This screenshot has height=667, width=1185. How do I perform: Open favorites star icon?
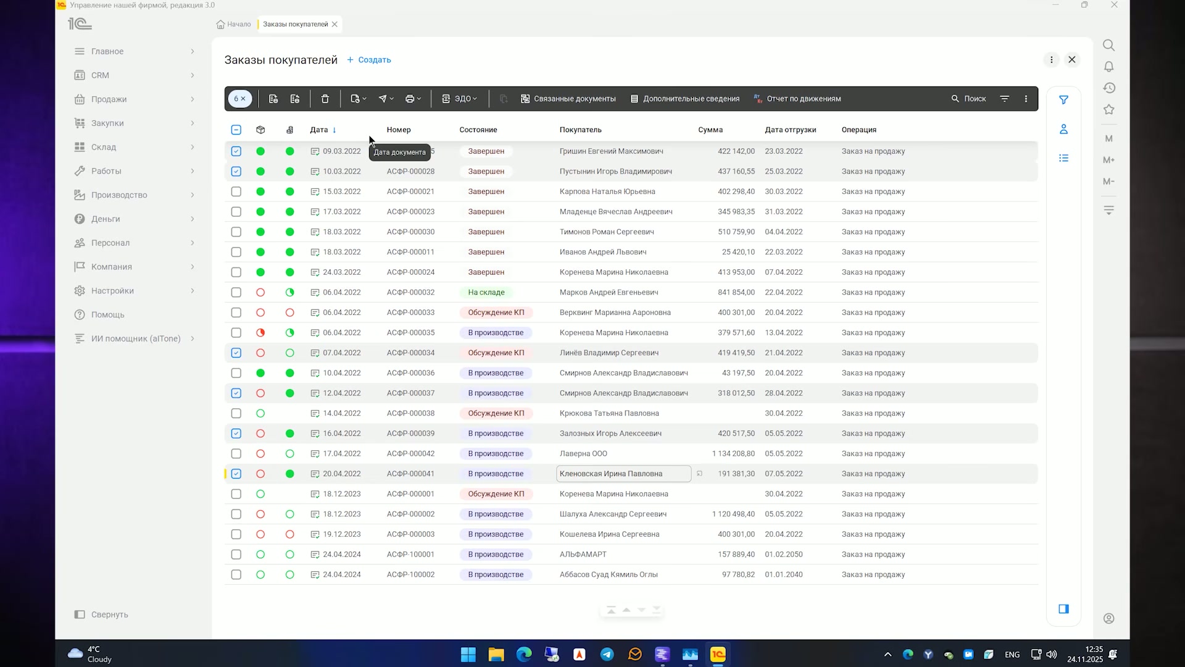(1108, 110)
